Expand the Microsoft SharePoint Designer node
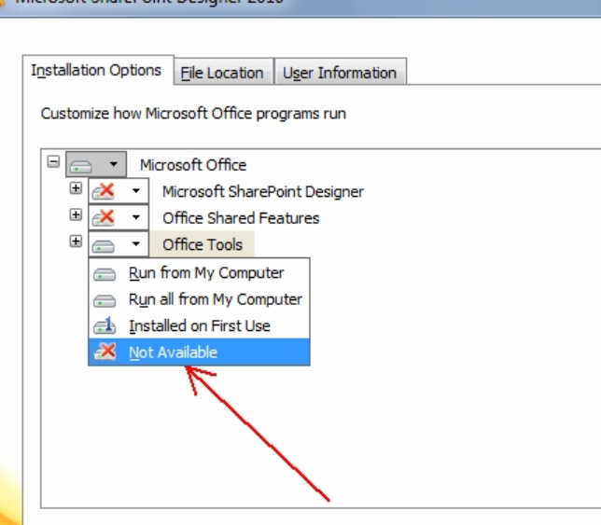 (x=76, y=188)
